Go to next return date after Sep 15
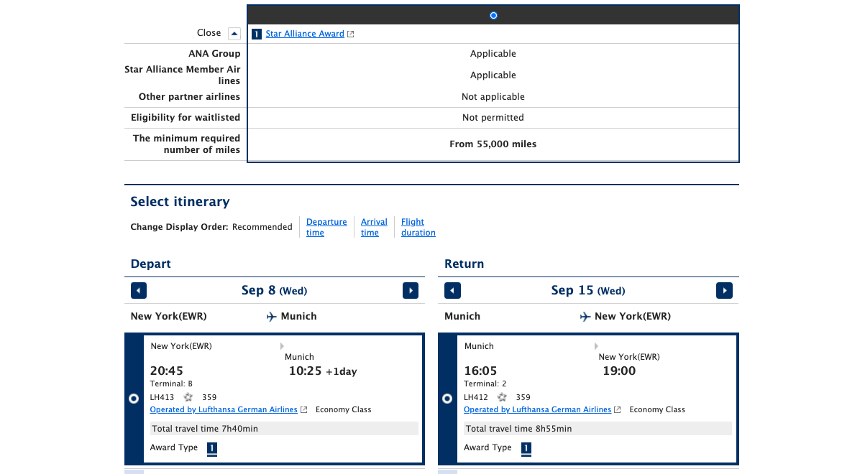 coord(724,291)
